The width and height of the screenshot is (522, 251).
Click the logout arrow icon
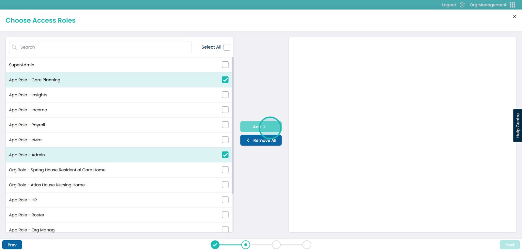coord(462,5)
